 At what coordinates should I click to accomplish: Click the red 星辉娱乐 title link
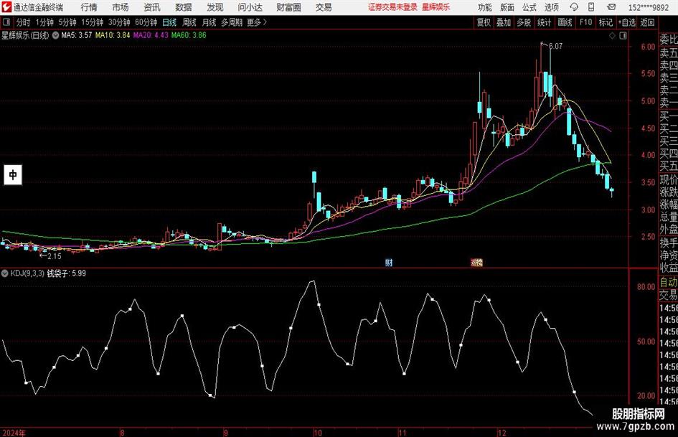(436, 7)
